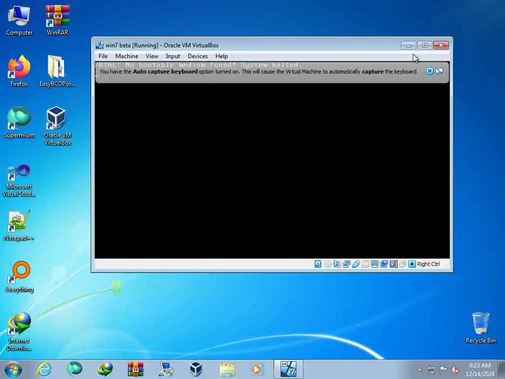Open Internet Download Manager from the taskbar
The image size is (505, 379).
[x=105, y=369]
